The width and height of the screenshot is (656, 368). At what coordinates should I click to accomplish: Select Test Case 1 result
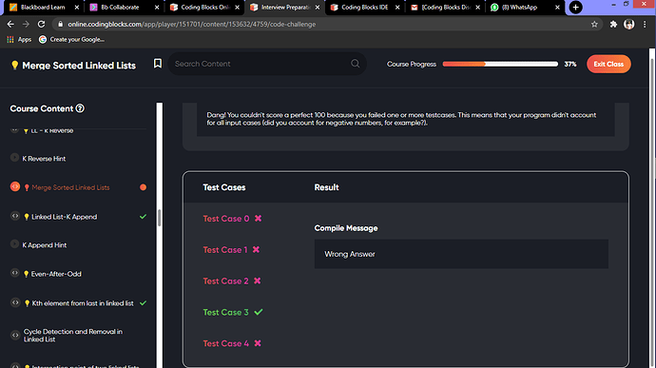point(231,250)
